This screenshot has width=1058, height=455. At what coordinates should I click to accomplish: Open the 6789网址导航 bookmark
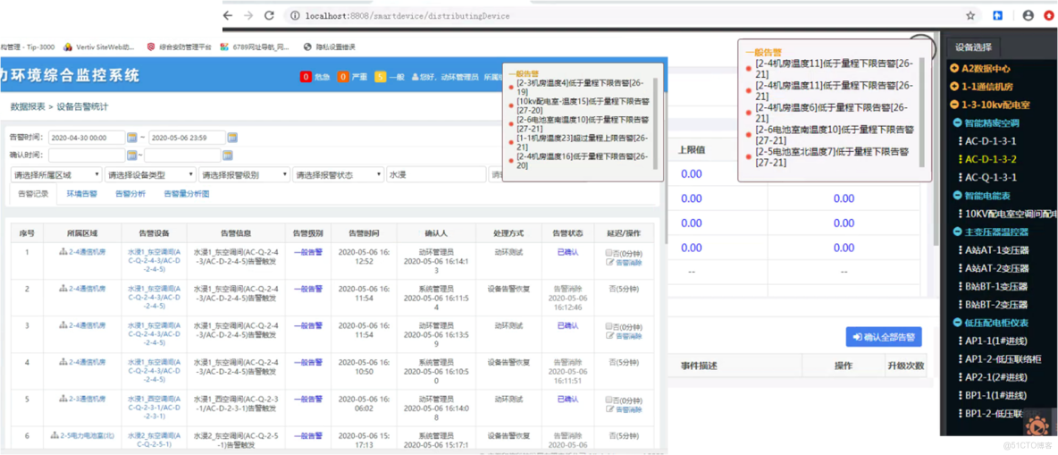coord(256,47)
